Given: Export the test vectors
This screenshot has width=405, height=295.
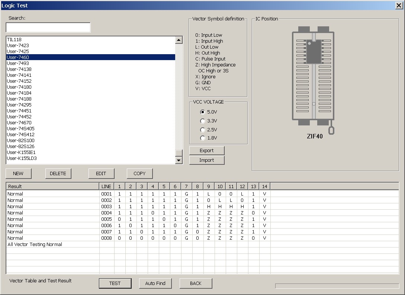Looking at the screenshot, I should tap(207, 150).
